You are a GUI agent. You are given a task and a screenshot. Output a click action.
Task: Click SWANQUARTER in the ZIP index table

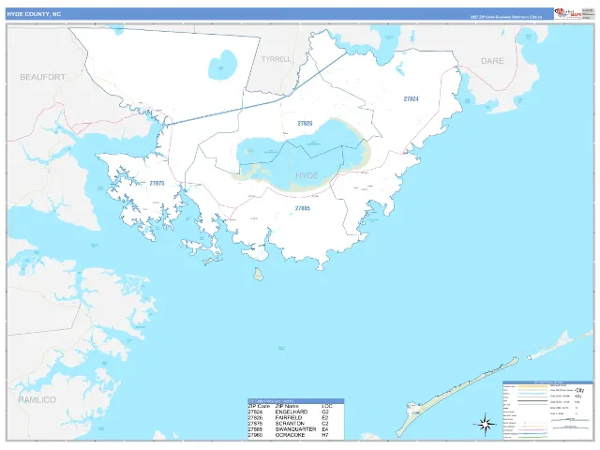point(295,429)
